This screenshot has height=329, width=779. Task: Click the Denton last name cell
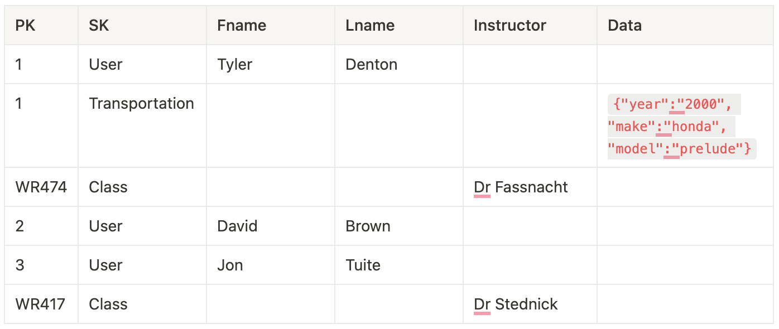pyautogui.click(x=372, y=65)
